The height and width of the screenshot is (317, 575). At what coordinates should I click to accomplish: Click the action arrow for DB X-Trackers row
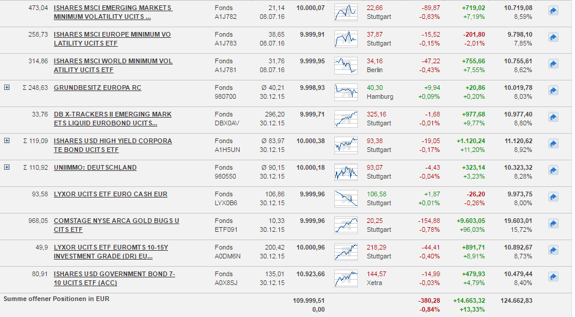(553, 118)
